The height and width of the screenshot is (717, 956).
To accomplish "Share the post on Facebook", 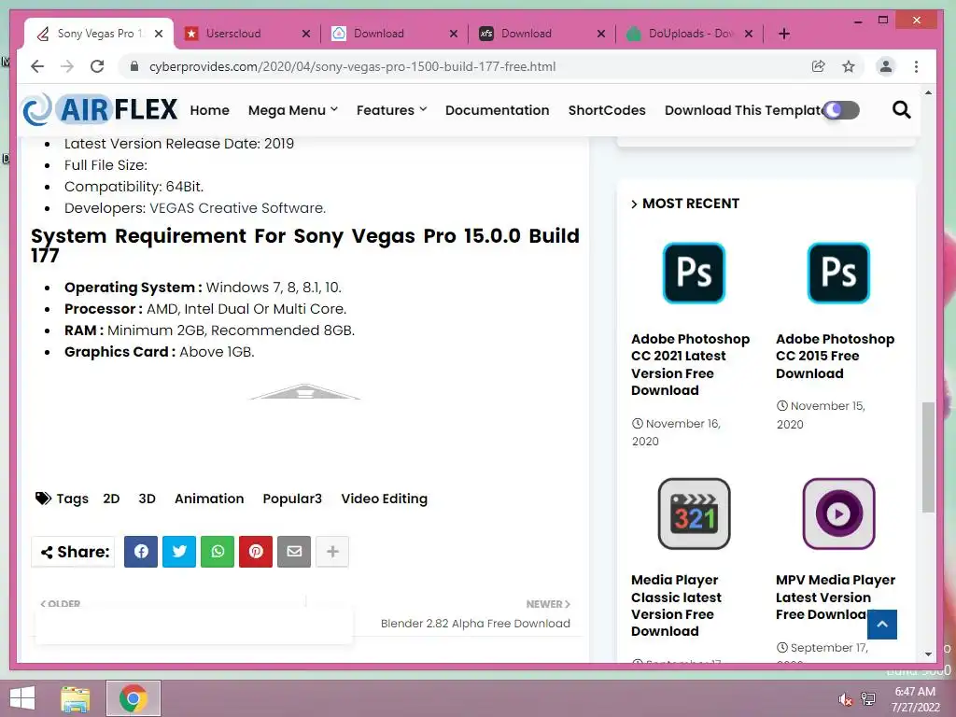I will (141, 552).
